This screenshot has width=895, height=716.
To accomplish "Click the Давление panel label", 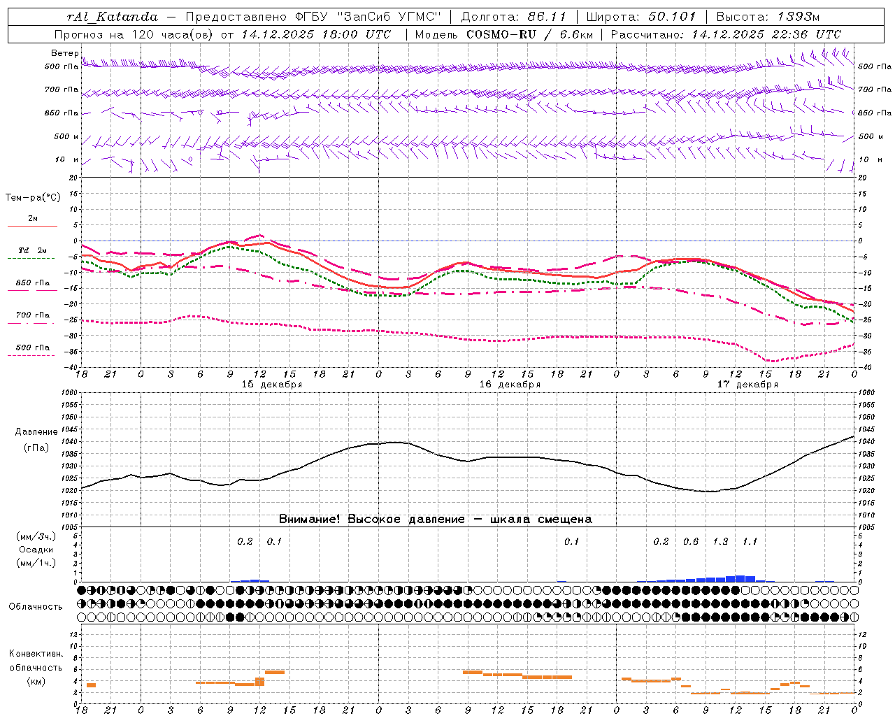I will (36, 432).
